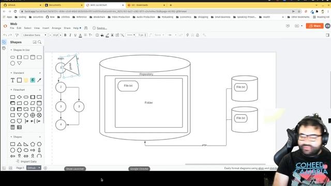Open the presentation mode dropdown arrow
Image resolution: width=331 pixels, height=186 pixels.
[302, 26]
